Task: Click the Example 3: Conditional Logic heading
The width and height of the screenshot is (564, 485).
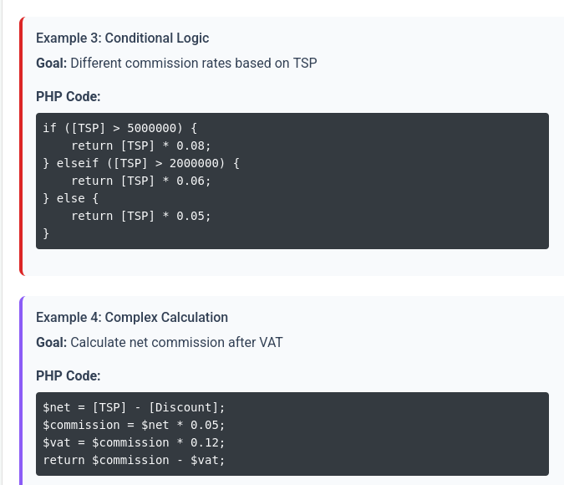Action: (x=122, y=38)
